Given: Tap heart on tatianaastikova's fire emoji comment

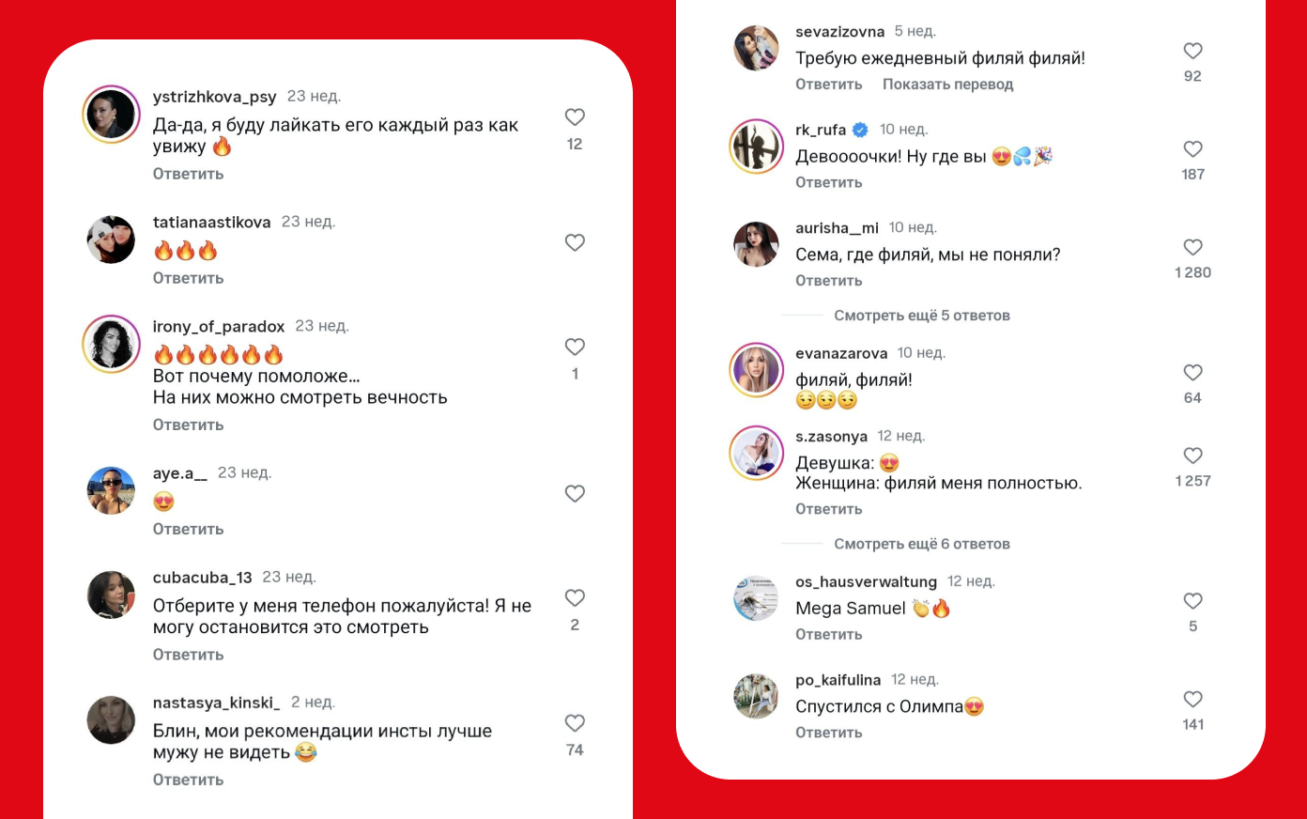Looking at the screenshot, I should tap(575, 242).
